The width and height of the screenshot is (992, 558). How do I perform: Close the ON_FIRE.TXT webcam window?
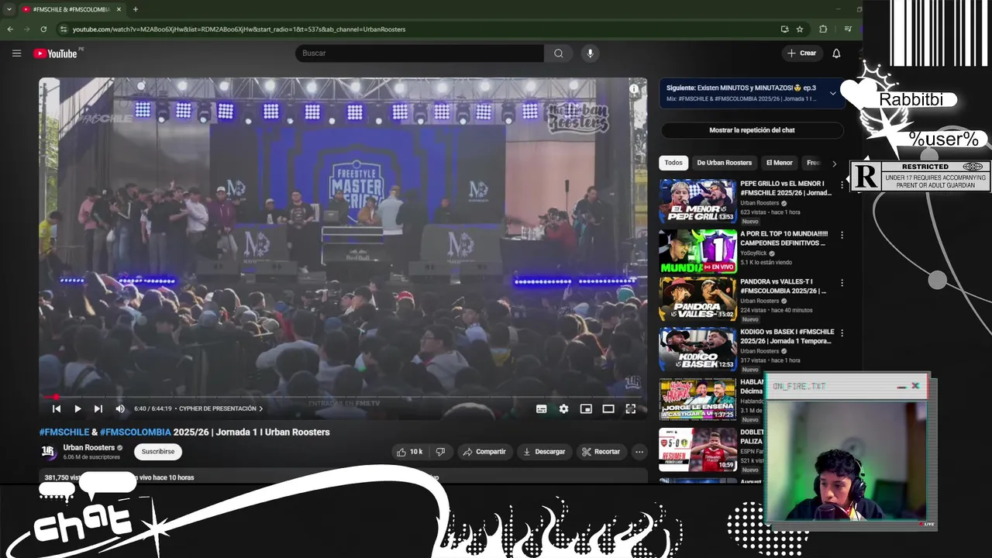(x=915, y=386)
